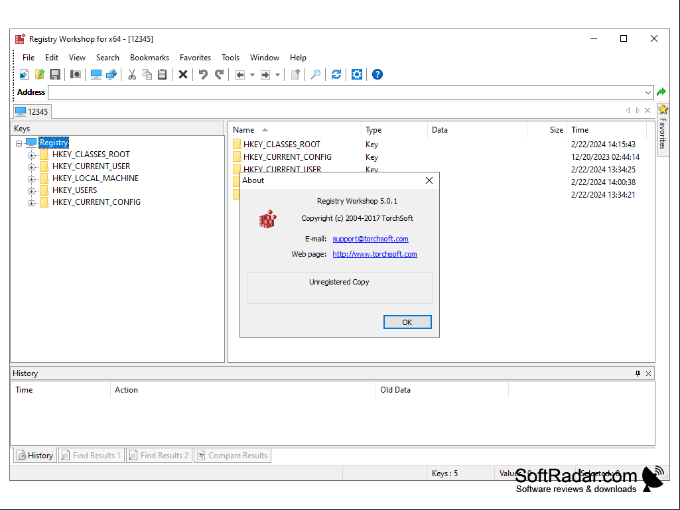Click the Up one level icon
The image size is (680, 510).
coord(295,74)
